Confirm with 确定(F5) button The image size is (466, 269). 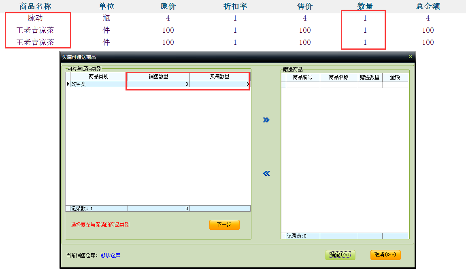[340, 255]
